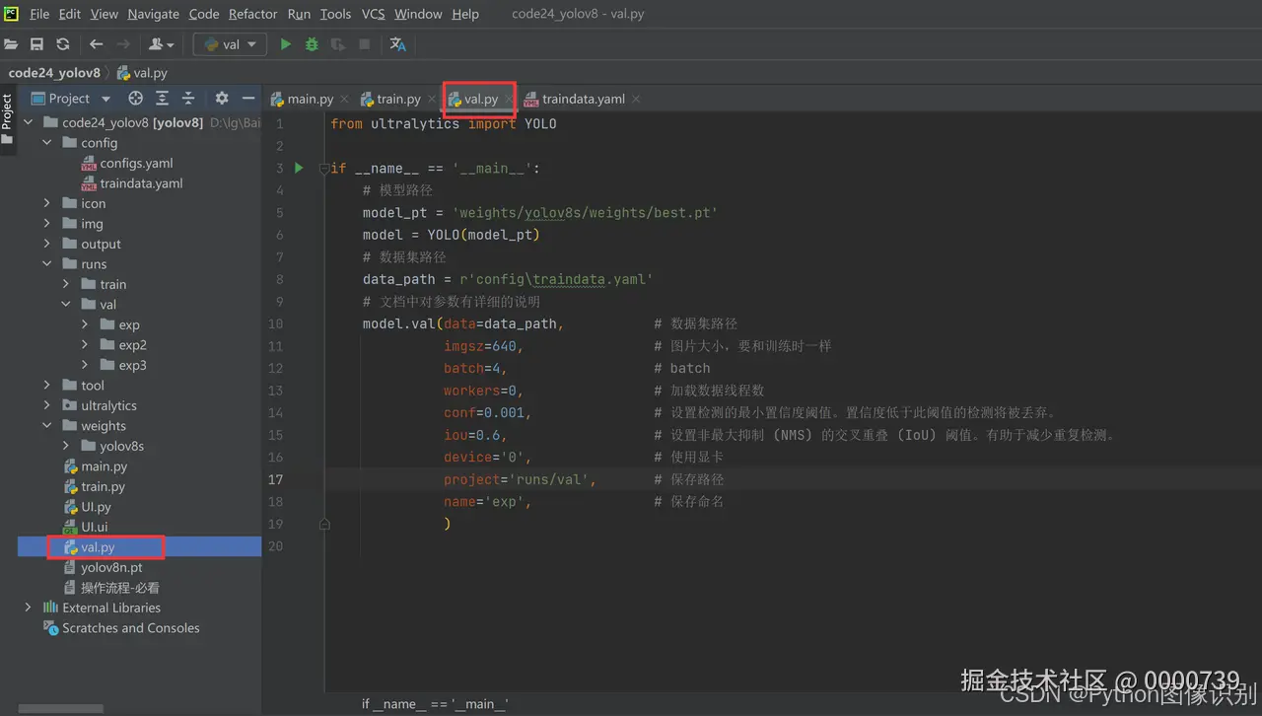Click the PyCharm logo in title bar

pyautogui.click(x=11, y=13)
